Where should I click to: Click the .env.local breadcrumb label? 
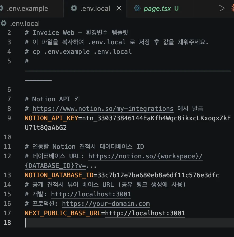tap(25, 23)
